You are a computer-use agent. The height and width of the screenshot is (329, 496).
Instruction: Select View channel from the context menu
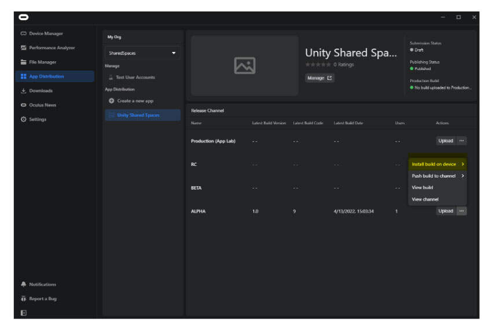[x=425, y=199]
